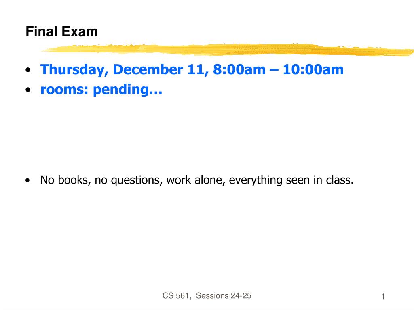Click the "CS 561," footer text
414x310 pixels.
coord(177,296)
